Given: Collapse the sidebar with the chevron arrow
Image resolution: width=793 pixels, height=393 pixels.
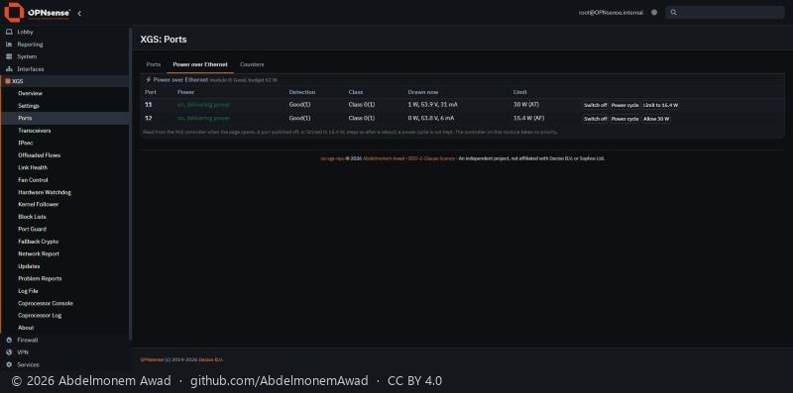Looking at the screenshot, I should [79, 14].
